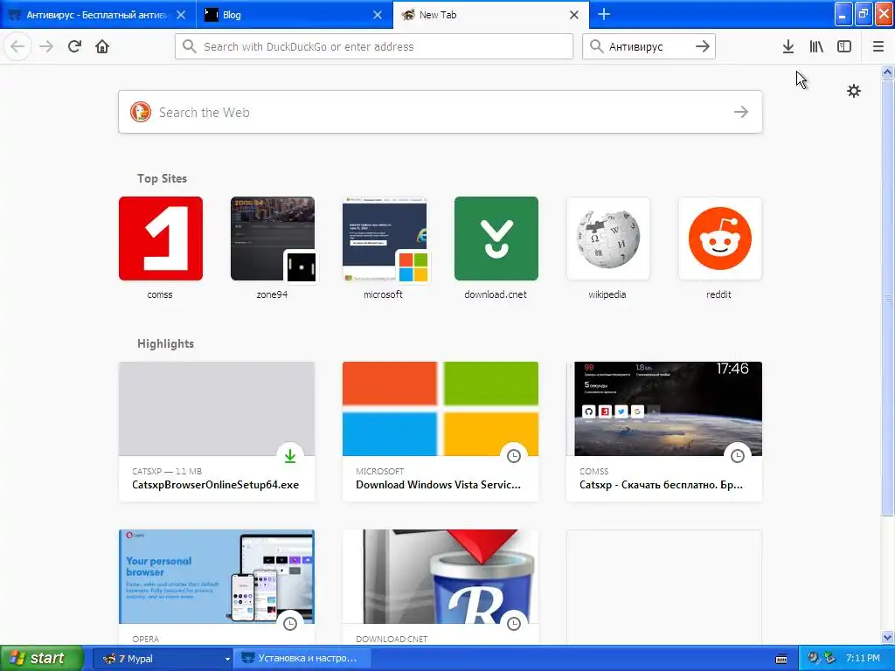Open CatsxpBrowserOnlineSetup64.exe highlight card

217,432
